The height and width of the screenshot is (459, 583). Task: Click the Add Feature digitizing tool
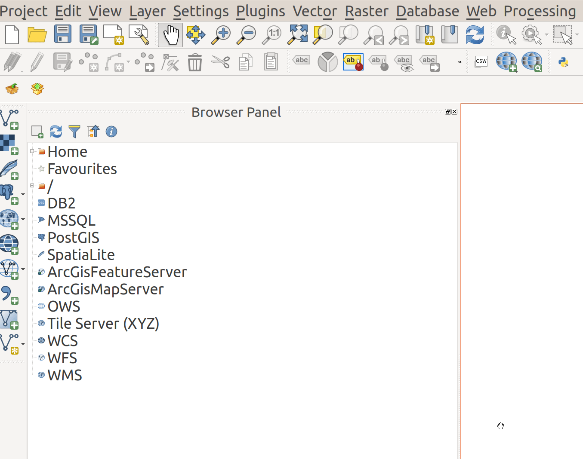coord(89,62)
